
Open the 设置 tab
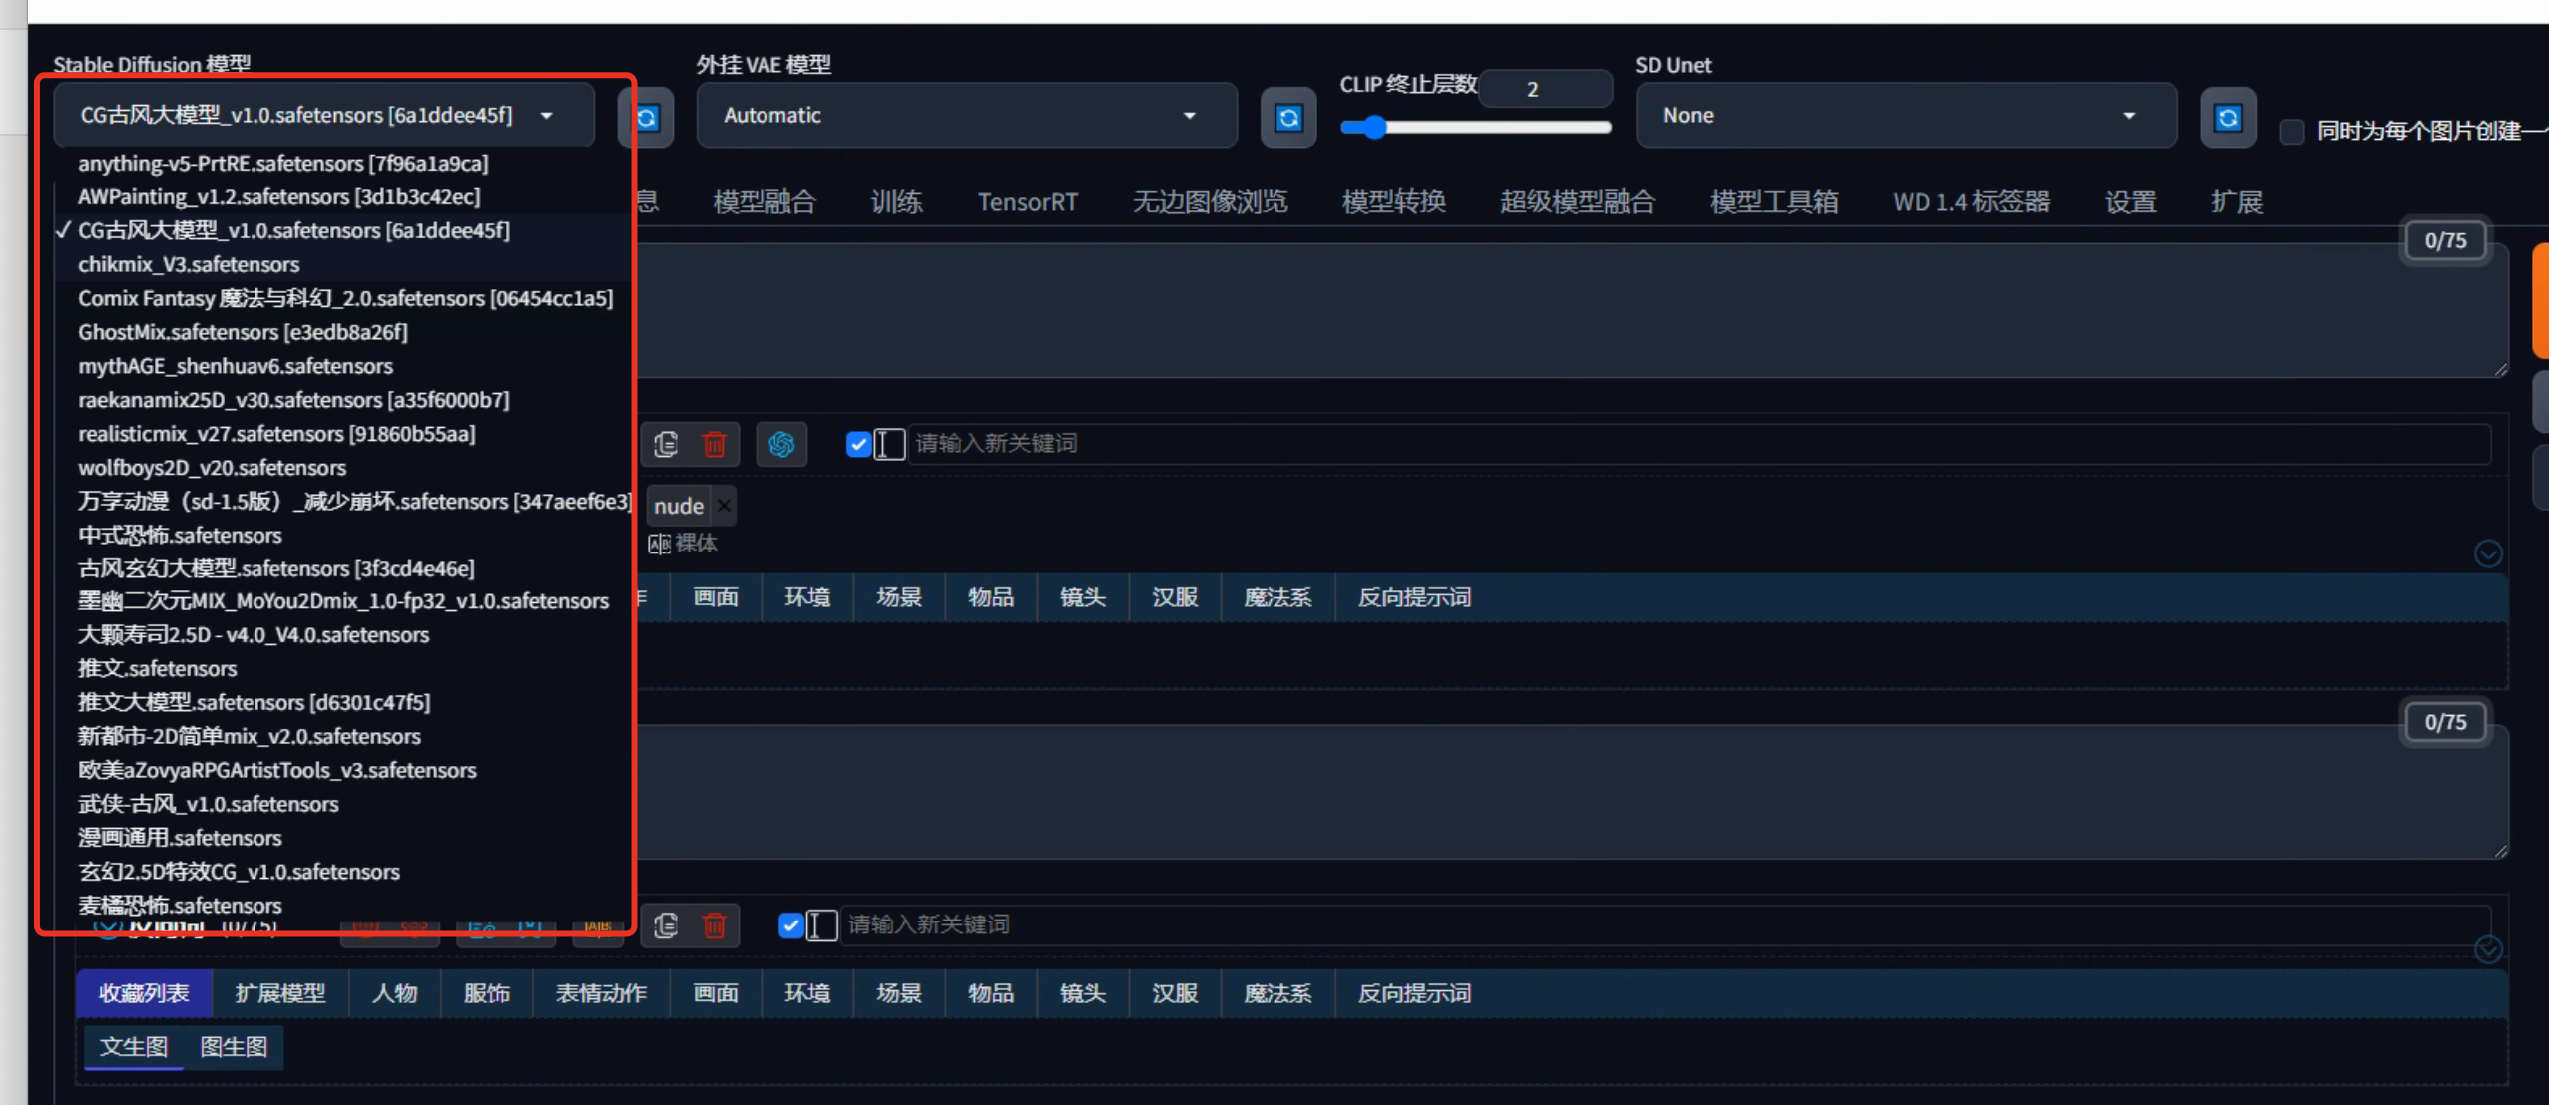coord(2130,202)
